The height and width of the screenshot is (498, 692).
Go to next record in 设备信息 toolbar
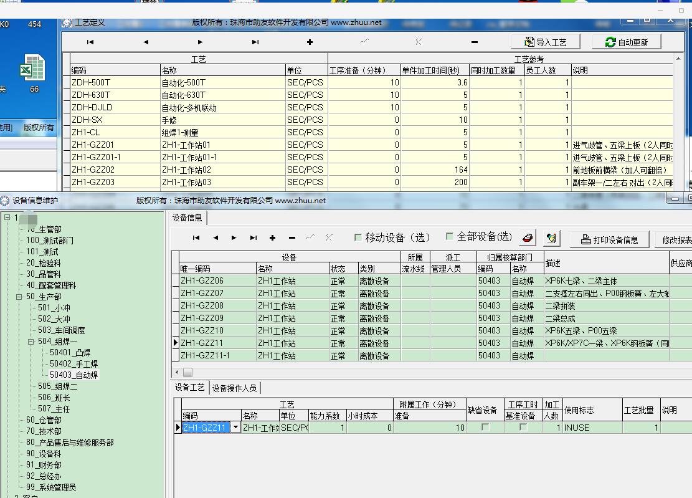234,238
